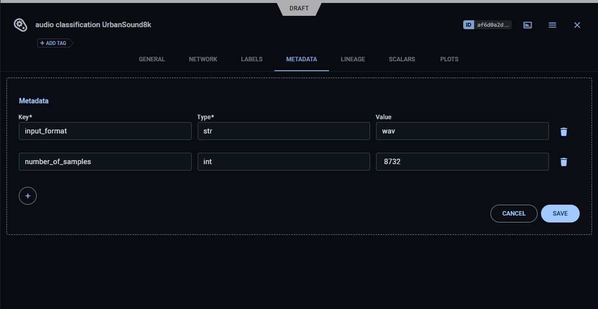598x309 pixels.
Task: Cancel metadata editing
Action: [x=514, y=214]
